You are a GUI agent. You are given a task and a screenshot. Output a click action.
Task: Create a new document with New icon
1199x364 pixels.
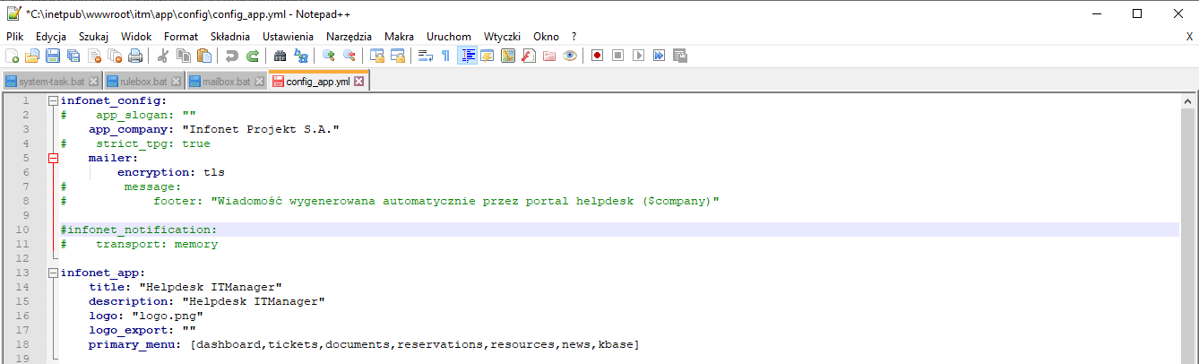coord(12,56)
